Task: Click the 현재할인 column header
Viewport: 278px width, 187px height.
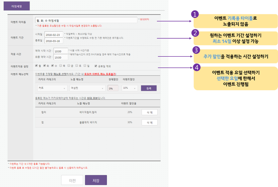Action: pos(113,79)
